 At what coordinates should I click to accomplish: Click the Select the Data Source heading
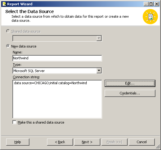29,11
